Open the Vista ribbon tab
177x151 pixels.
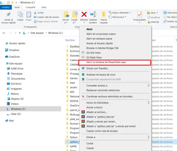point(44,7)
